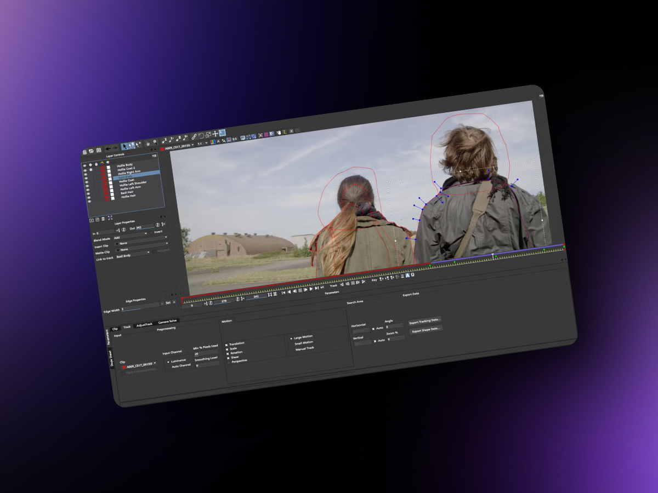The width and height of the screenshot is (658, 493).
Task: Open the Dope Sheet panel tab
Action: [111, 359]
